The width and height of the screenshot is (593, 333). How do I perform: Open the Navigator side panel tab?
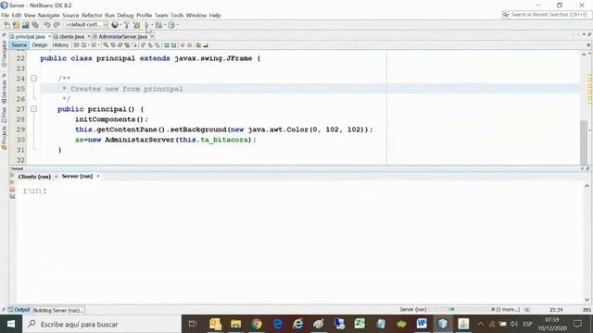tap(4, 53)
